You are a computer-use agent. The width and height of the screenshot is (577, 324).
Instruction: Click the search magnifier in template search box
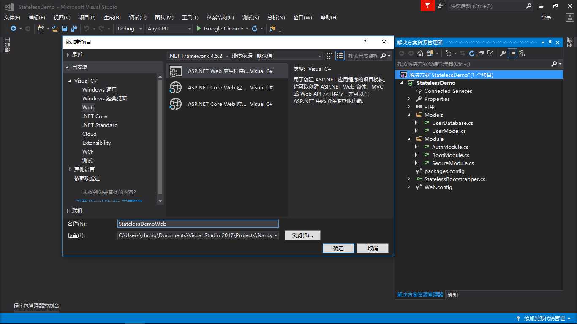[x=383, y=56]
